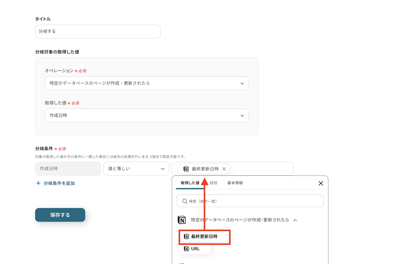Click the plus icon beside 分岐条件を追加
408x264 pixels.
pyautogui.click(x=38, y=183)
